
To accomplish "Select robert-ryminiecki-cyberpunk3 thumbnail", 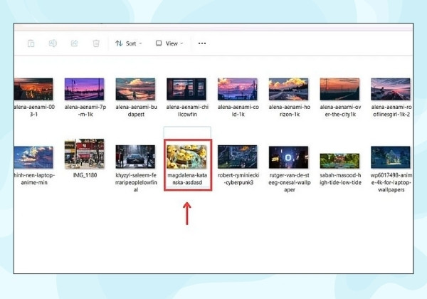I will coord(238,157).
